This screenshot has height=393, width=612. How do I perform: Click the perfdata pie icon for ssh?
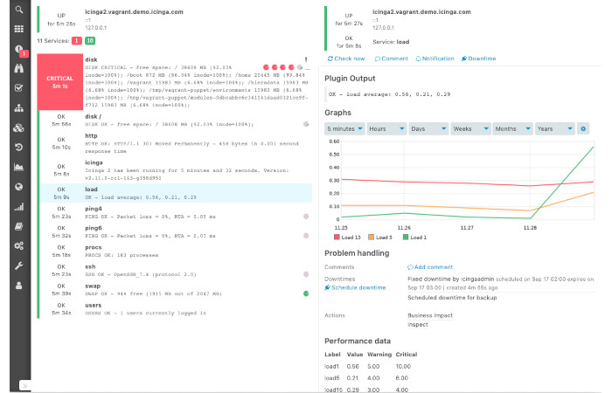point(306,274)
